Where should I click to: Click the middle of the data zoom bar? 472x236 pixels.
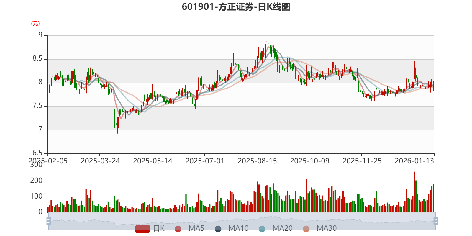click(242, 221)
